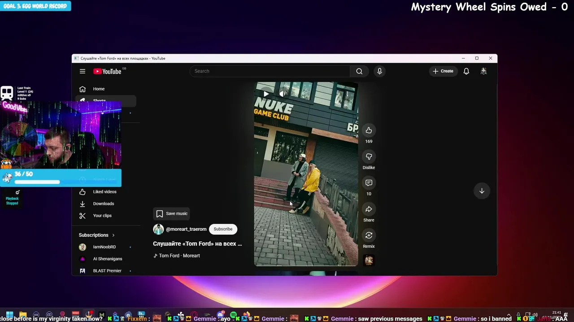Mute the Short's volume
Viewport: 574px width, 322px height.
coord(282,94)
